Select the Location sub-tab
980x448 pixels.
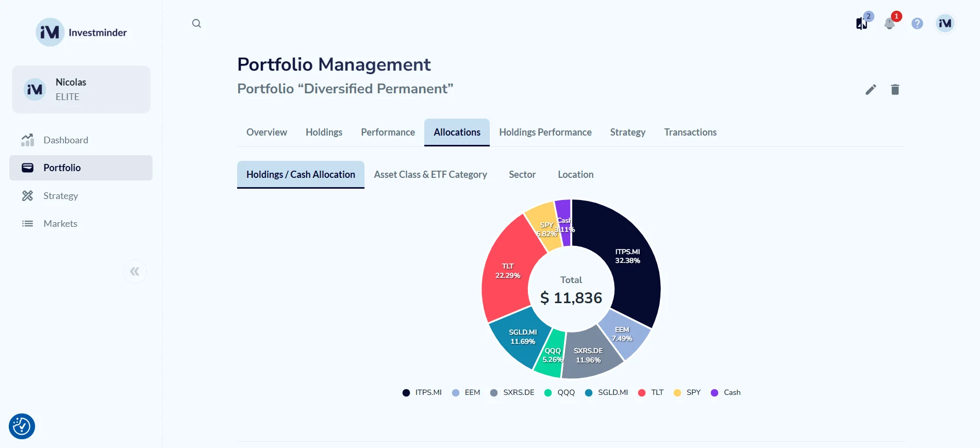(575, 175)
